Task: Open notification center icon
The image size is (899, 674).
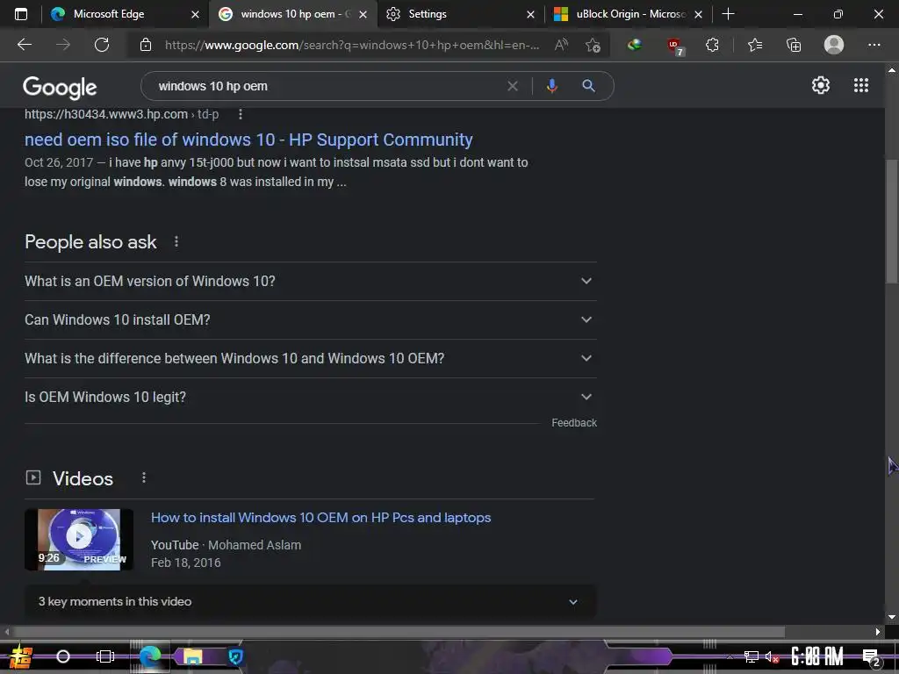Action: point(871,658)
